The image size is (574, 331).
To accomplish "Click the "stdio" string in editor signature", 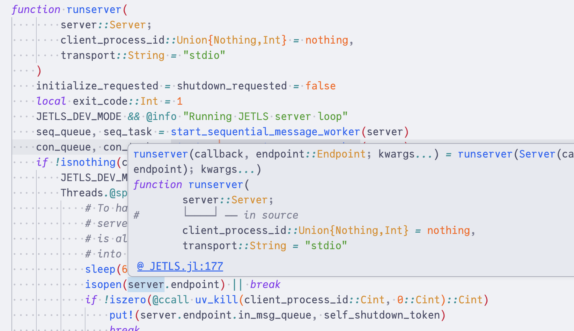I will (204, 55).
